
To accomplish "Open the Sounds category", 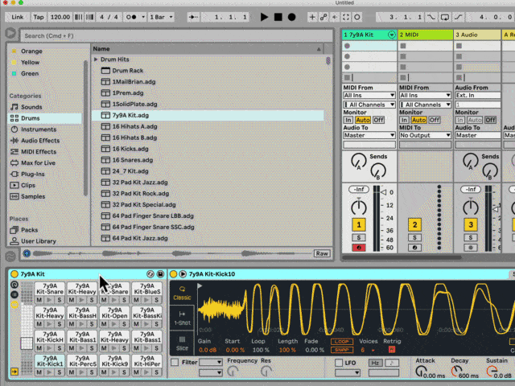I will (x=31, y=107).
